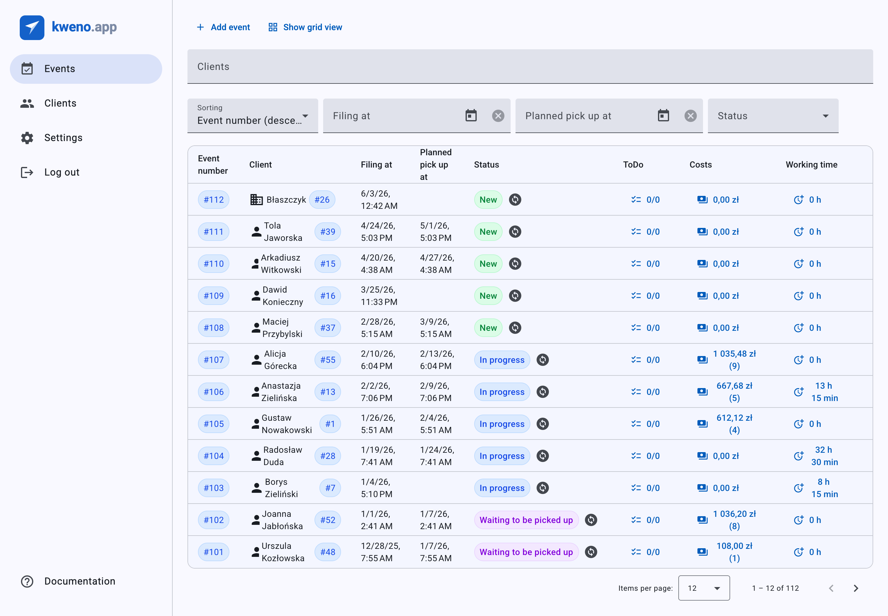Open costs of 667,68 zł for event #106
Image resolution: width=888 pixels, height=616 pixels.
(725, 392)
